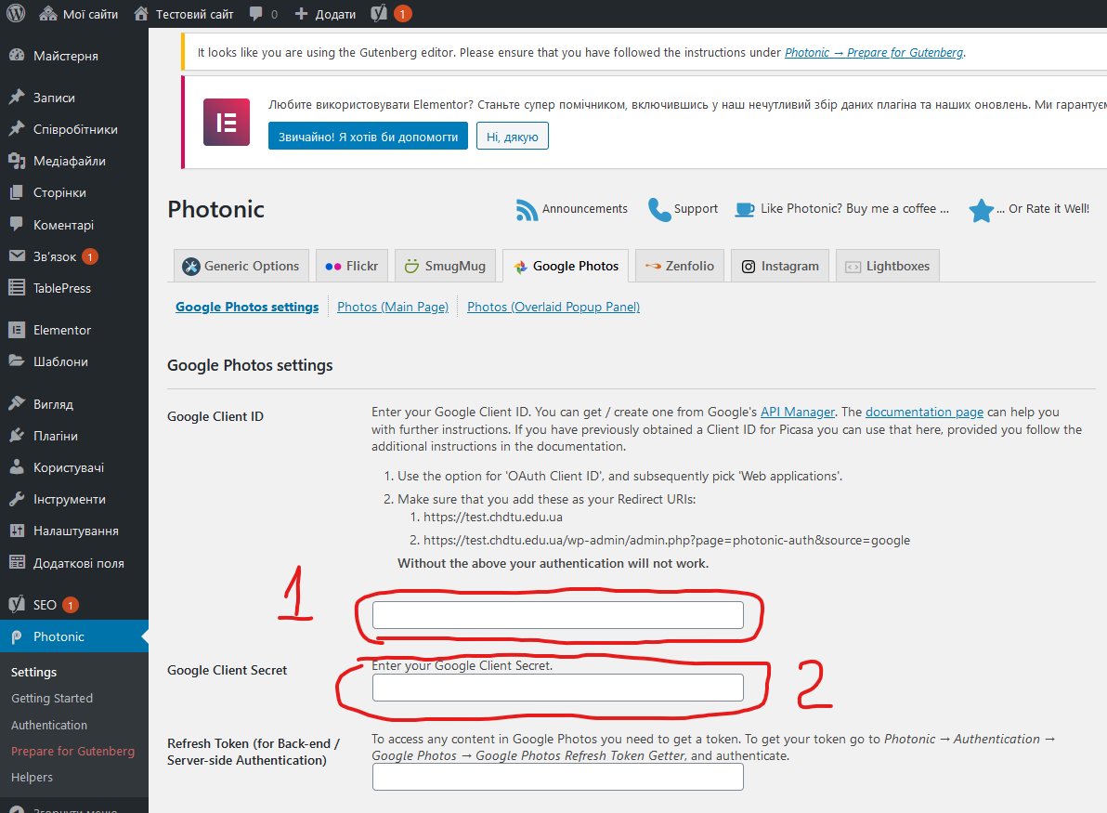1107x813 pixels.
Task: Click the Elementor logo in the notice
Action: (227, 123)
